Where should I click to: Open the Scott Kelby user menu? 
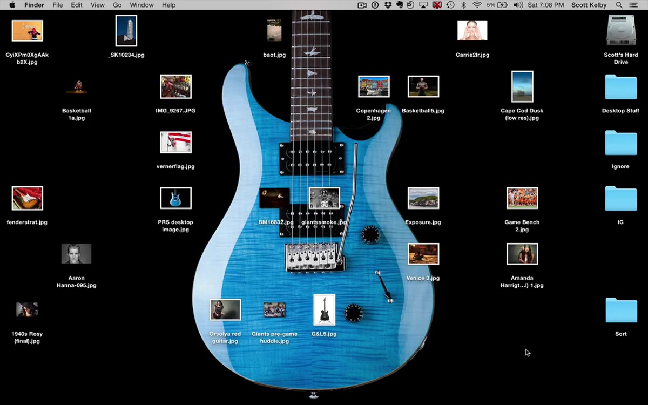(x=590, y=5)
